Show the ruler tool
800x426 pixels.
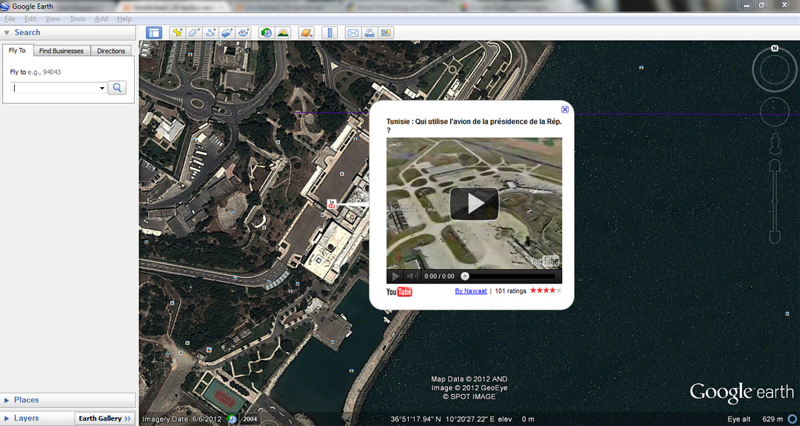[x=329, y=32]
